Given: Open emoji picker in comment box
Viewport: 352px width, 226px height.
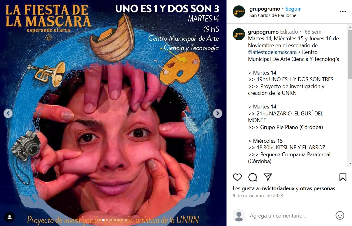Looking at the screenshot, I should click(340, 215).
